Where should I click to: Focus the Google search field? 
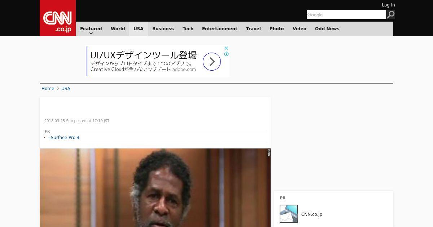[x=346, y=14]
